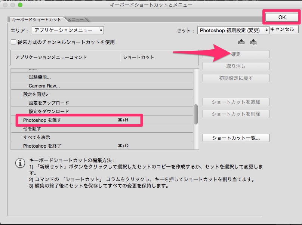Select the 設定をアップロード command row
The width and height of the screenshot is (302, 225).
(x=102, y=103)
